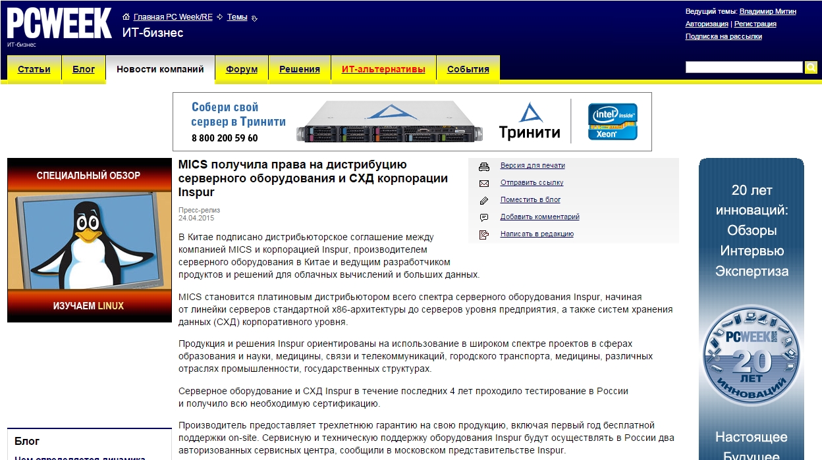822x460 pixels.
Task: Open Поместить в блог link
Action: tap(531, 199)
